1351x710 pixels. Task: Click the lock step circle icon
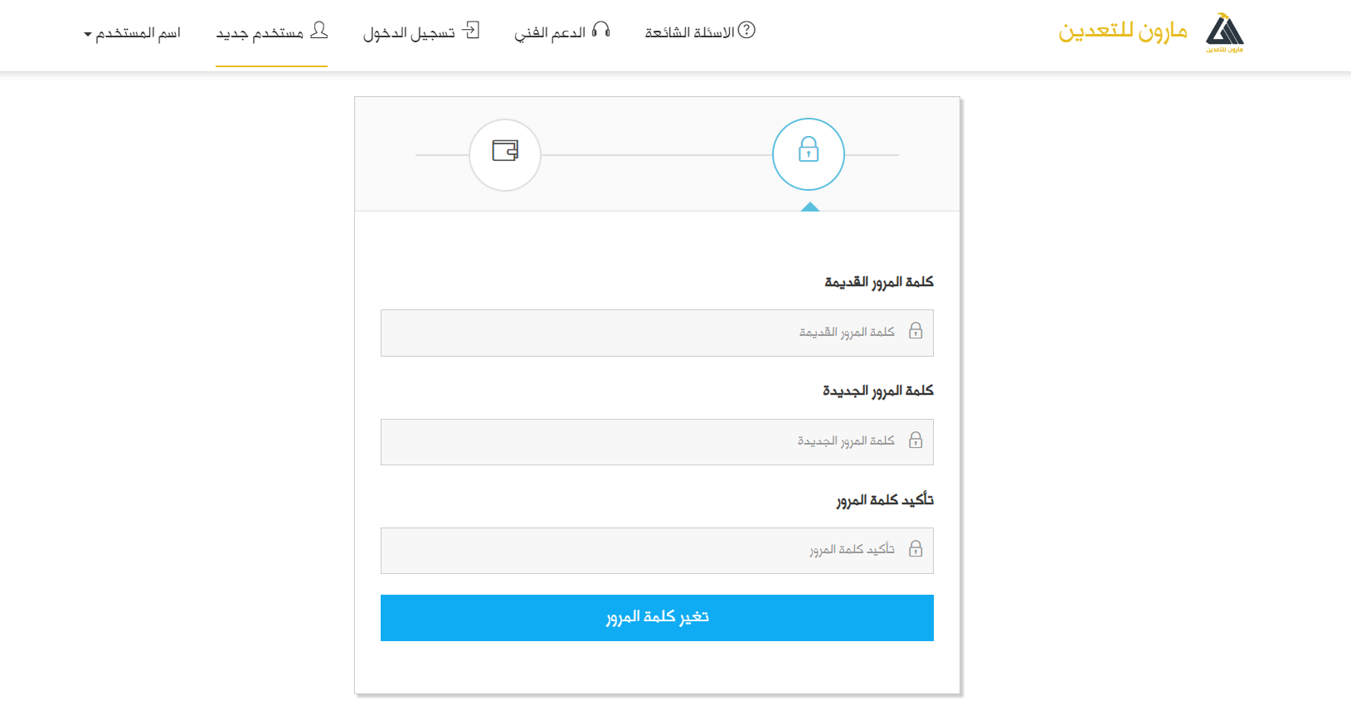tap(808, 154)
